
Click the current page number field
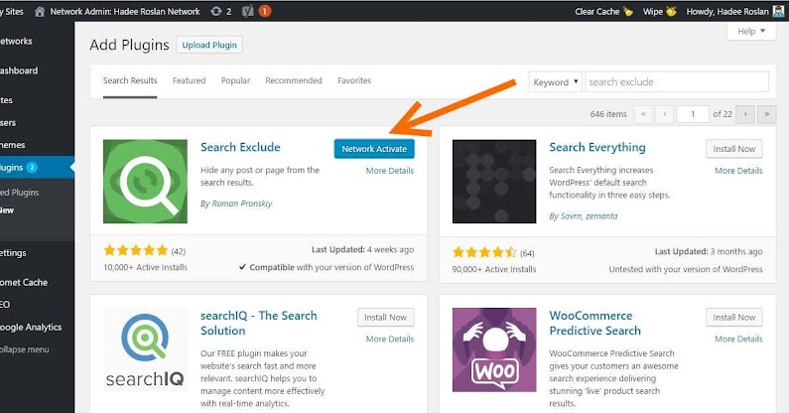click(693, 114)
